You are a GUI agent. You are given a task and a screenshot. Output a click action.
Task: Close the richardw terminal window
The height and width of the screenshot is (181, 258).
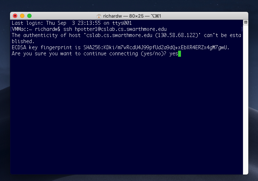tap(15, 16)
